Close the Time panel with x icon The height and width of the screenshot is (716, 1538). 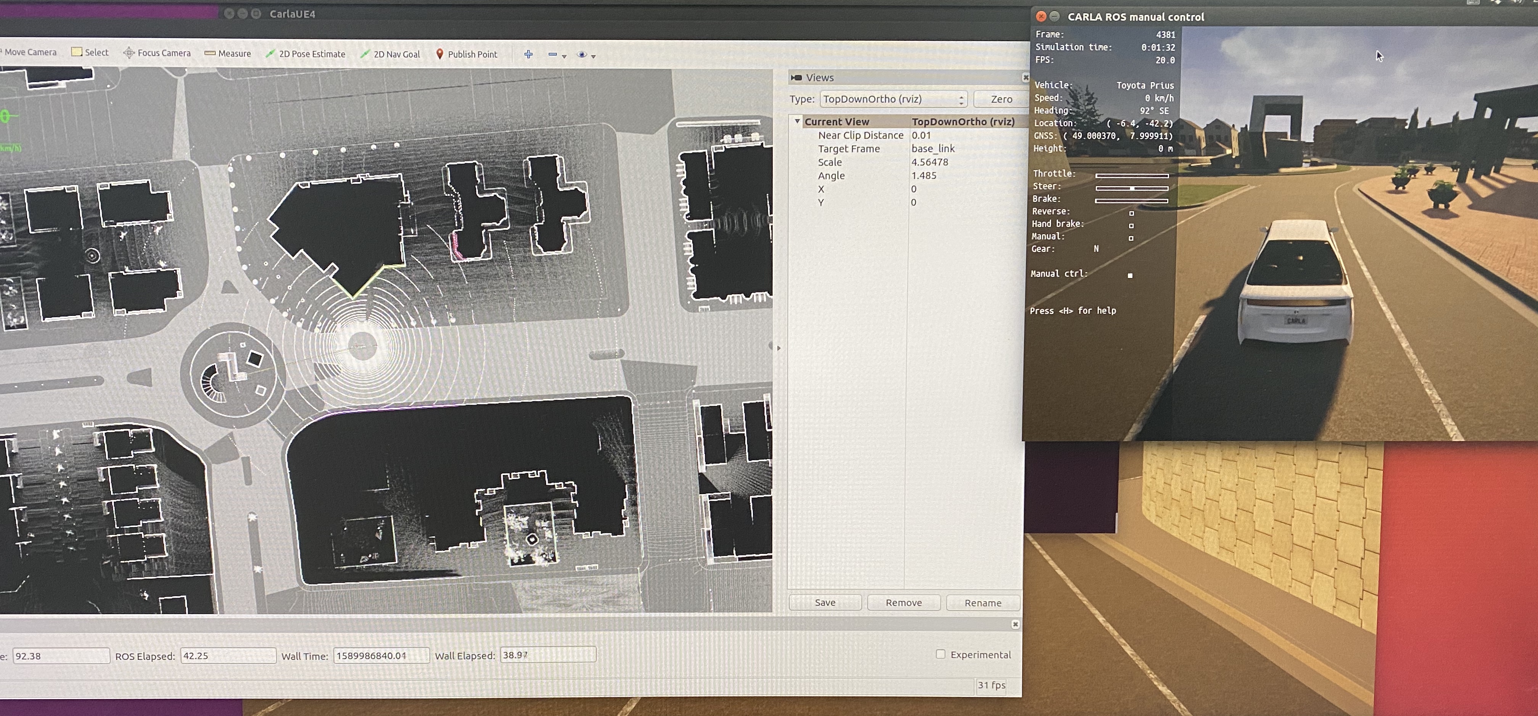coord(1015,624)
